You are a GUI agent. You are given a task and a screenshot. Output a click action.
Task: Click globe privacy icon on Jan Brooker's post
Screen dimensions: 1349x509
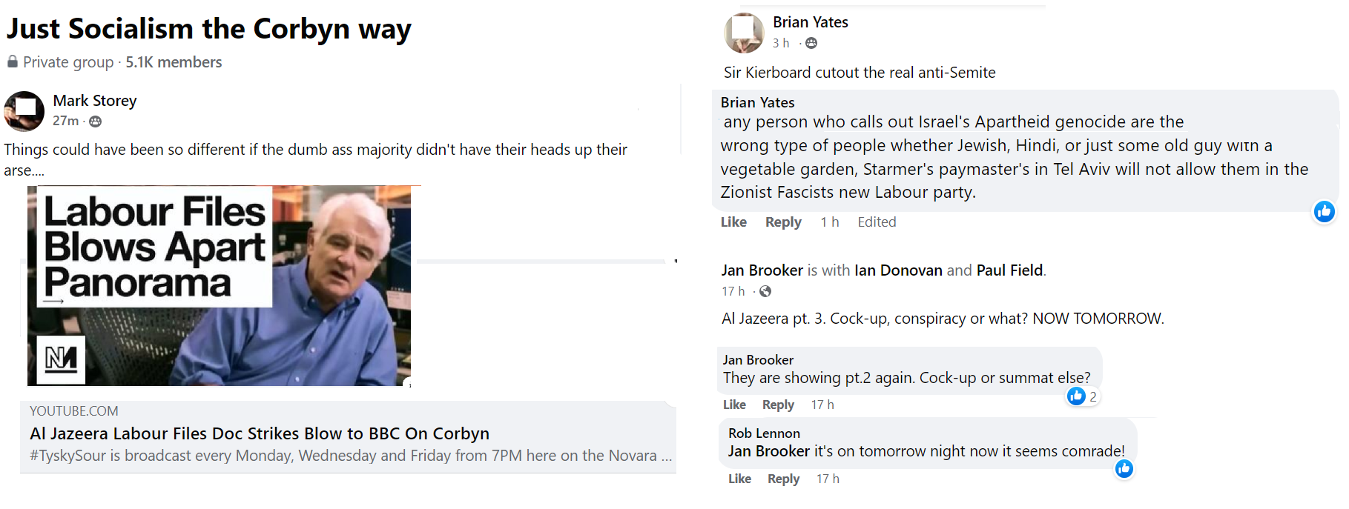point(765,291)
